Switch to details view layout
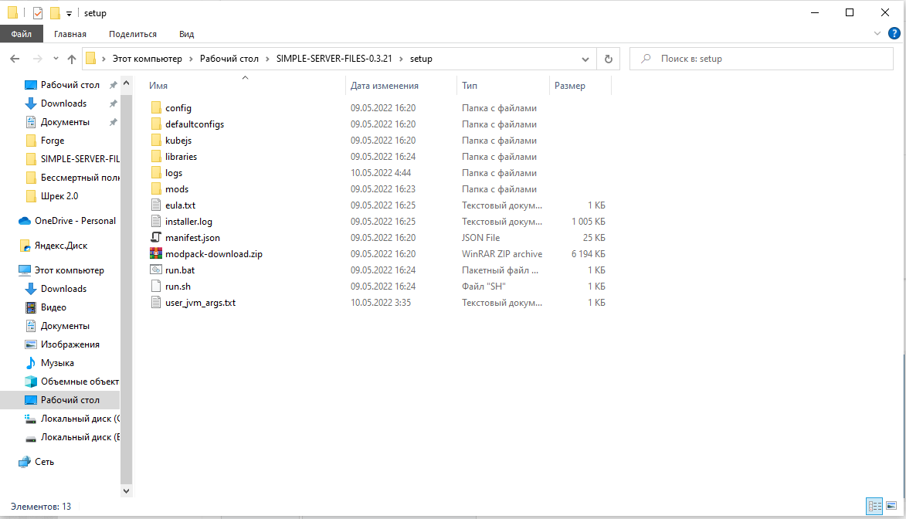Image resolution: width=906 pixels, height=519 pixels. (875, 507)
